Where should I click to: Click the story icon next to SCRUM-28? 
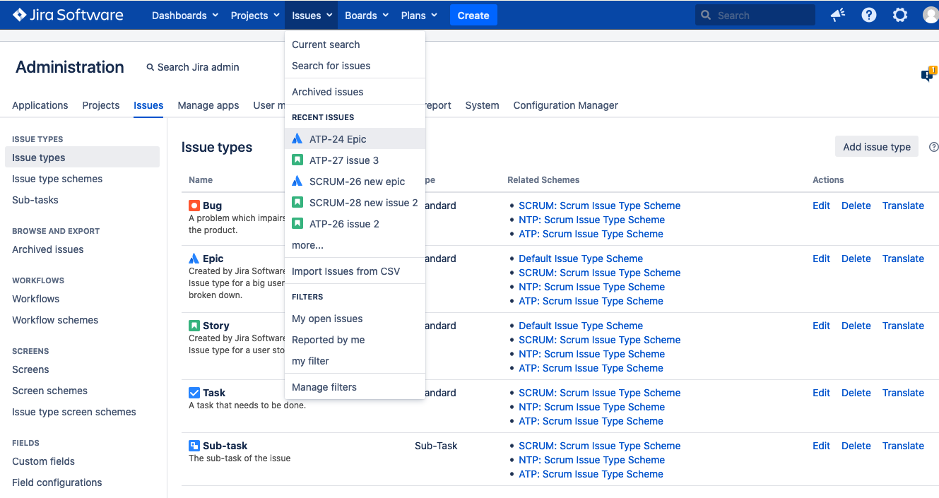pyautogui.click(x=297, y=203)
